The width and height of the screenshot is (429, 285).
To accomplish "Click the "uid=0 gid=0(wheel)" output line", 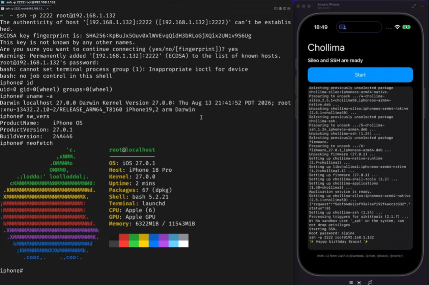I will point(56,90).
